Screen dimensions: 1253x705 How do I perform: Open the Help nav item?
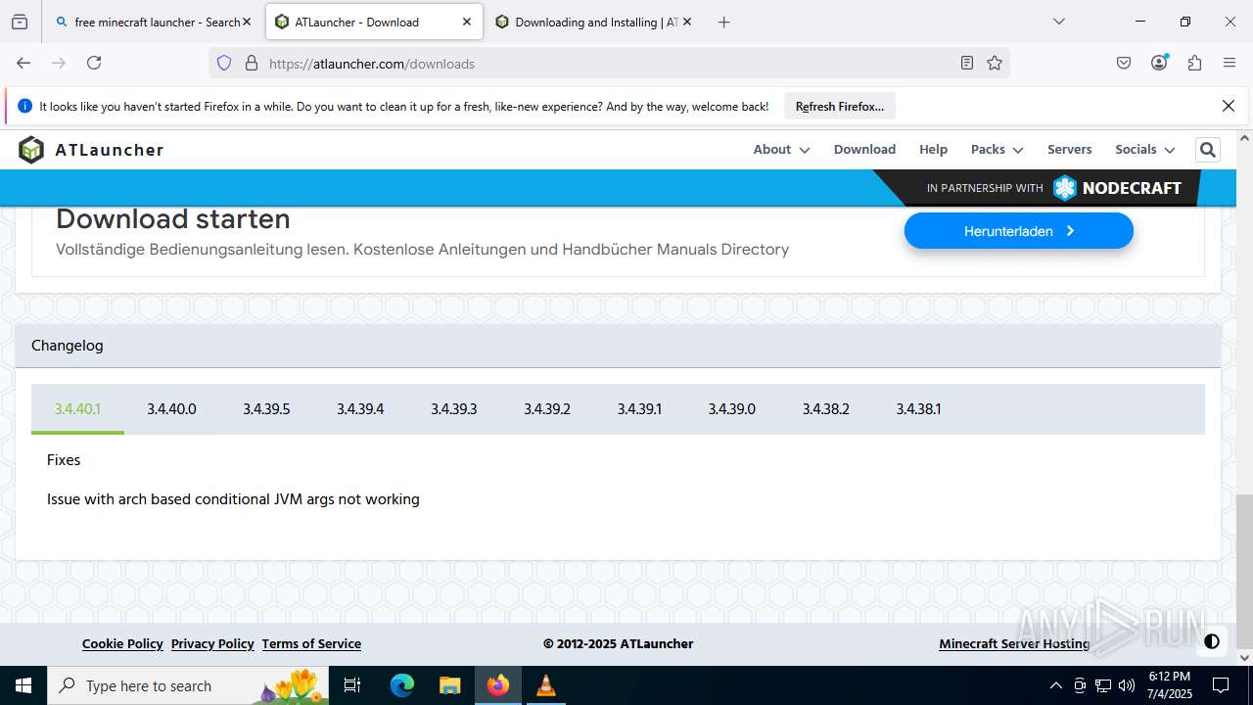[x=933, y=149]
